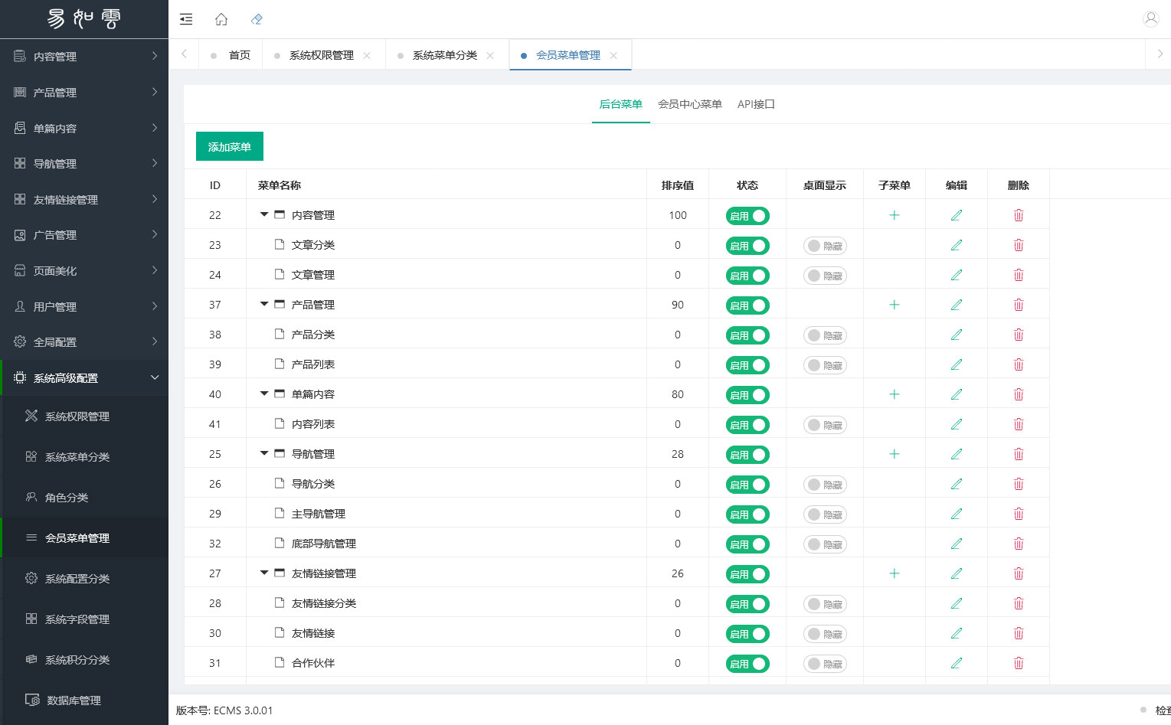This screenshot has width=1171, height=725.
Task: Edit the 产品分类 menu entry
Action: tap(956, 335)
